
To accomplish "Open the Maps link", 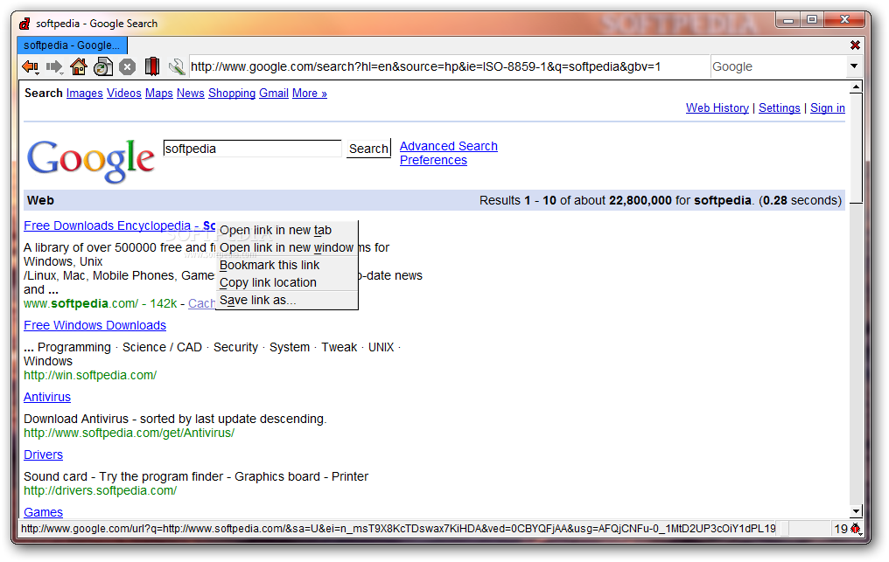I will (158, 93).
